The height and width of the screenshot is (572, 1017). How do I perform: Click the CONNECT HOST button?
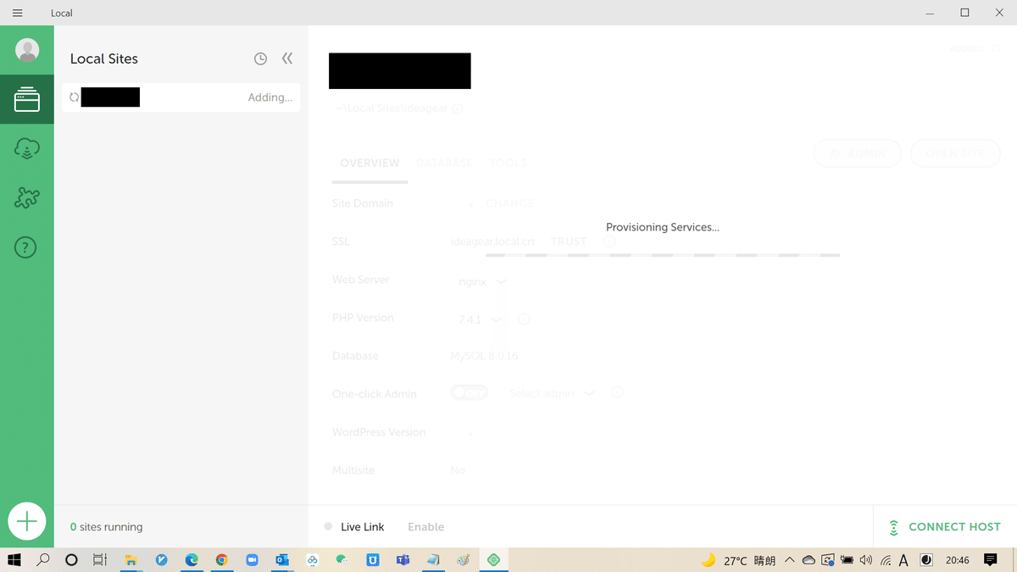945,527
